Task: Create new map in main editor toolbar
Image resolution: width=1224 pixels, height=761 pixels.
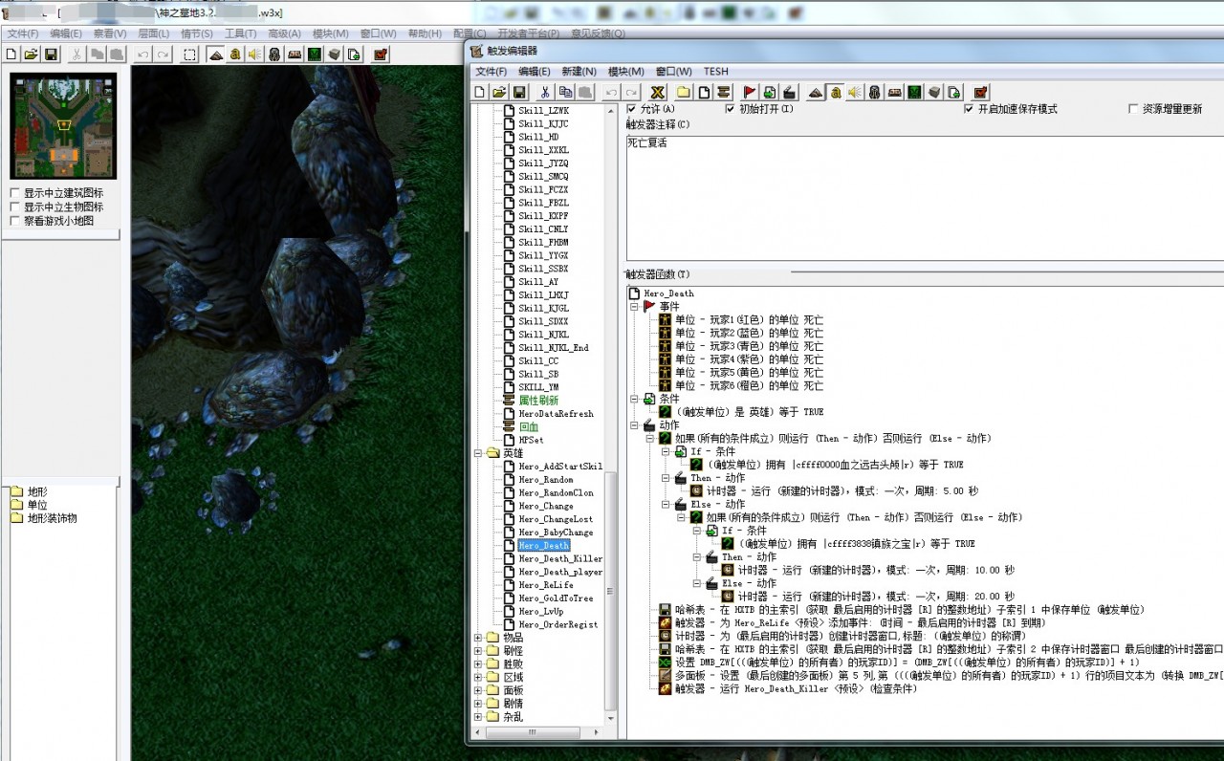Action: pos(11,54)
